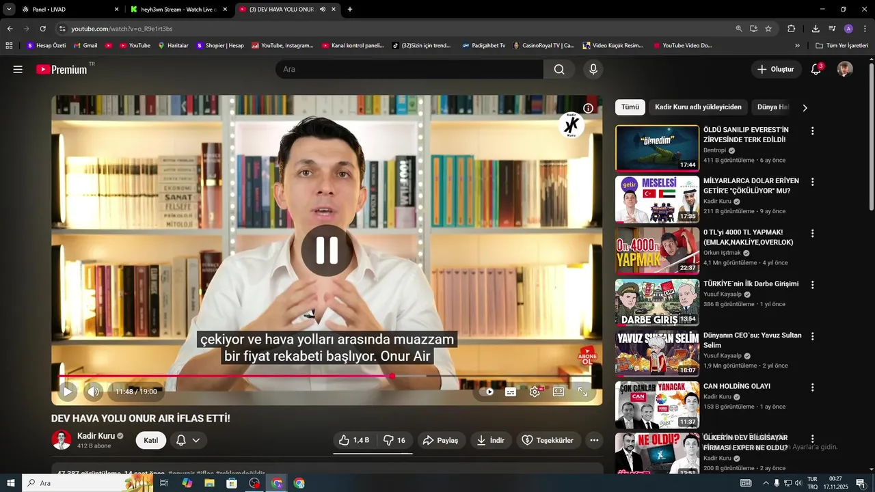Open Haritalar bookmark
This screenshot has width=875, height=492.
pyautogui.click(x=173, y=46)
